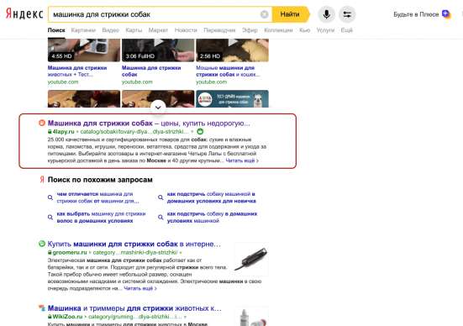
Task: Click the microphone voice search icon
Action: coord(326,14)
